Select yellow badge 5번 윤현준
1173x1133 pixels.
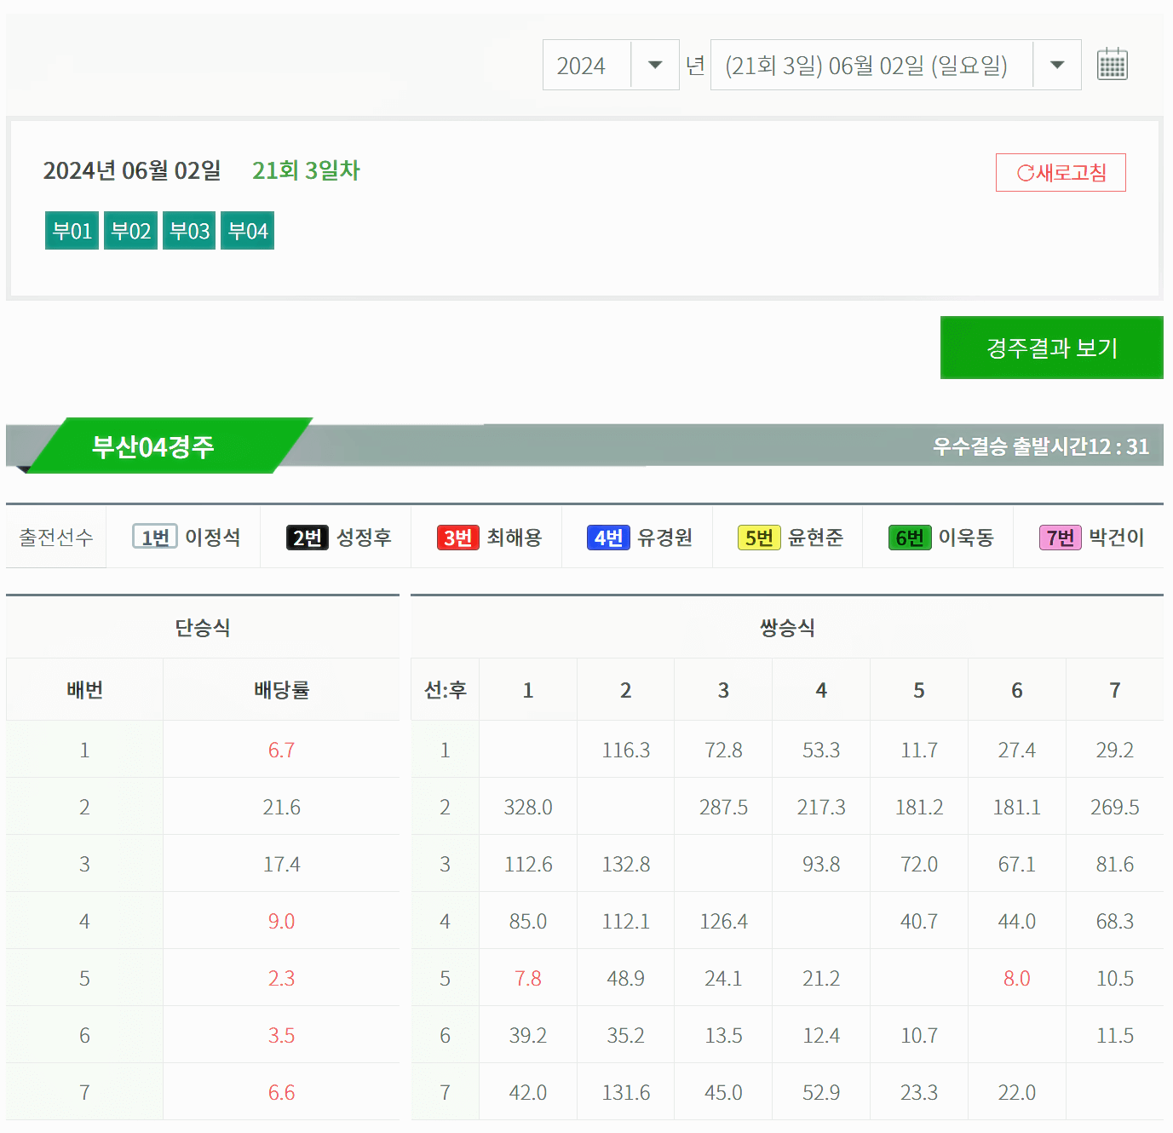(x=788, y=537)
